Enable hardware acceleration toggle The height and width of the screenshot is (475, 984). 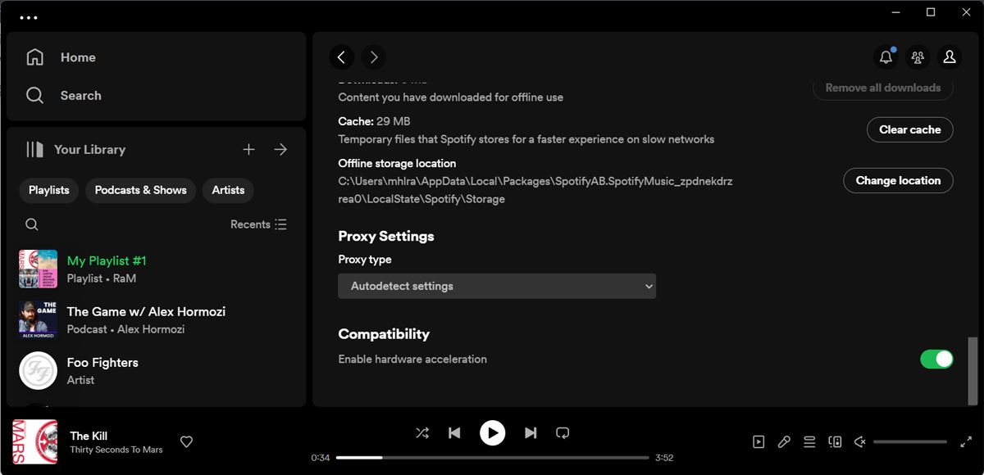tap(936, 359)
